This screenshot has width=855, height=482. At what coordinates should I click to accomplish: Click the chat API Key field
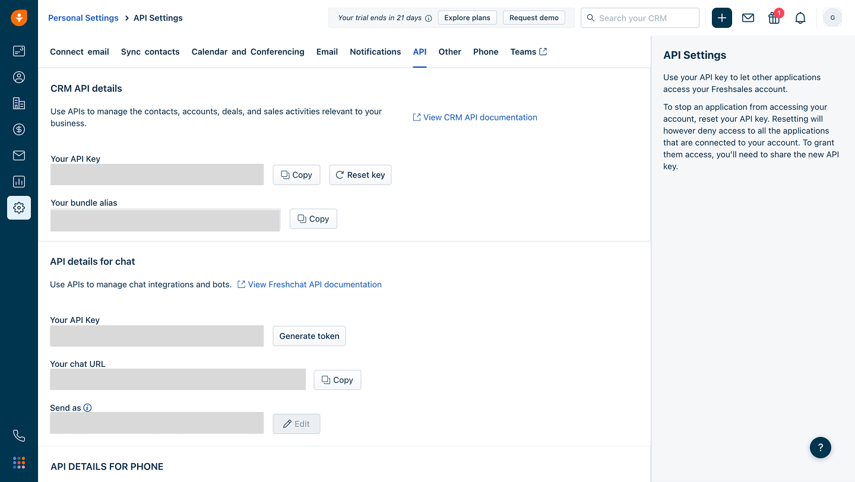(157, 336)
